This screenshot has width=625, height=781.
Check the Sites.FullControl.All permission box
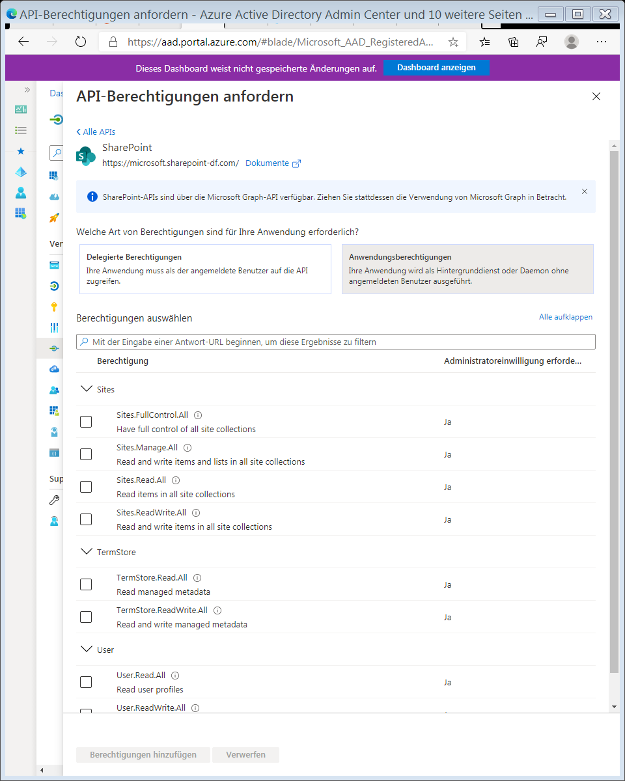tap(86, 422)
